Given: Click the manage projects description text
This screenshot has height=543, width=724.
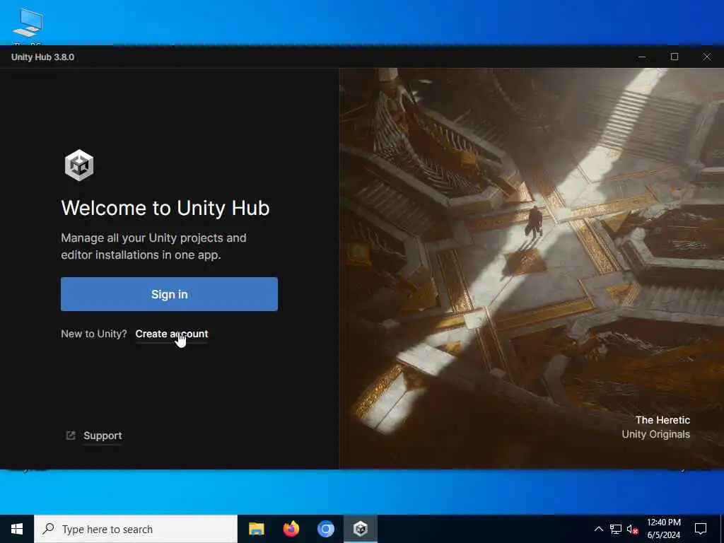Looking at the screenshot, I should [153, 246].
